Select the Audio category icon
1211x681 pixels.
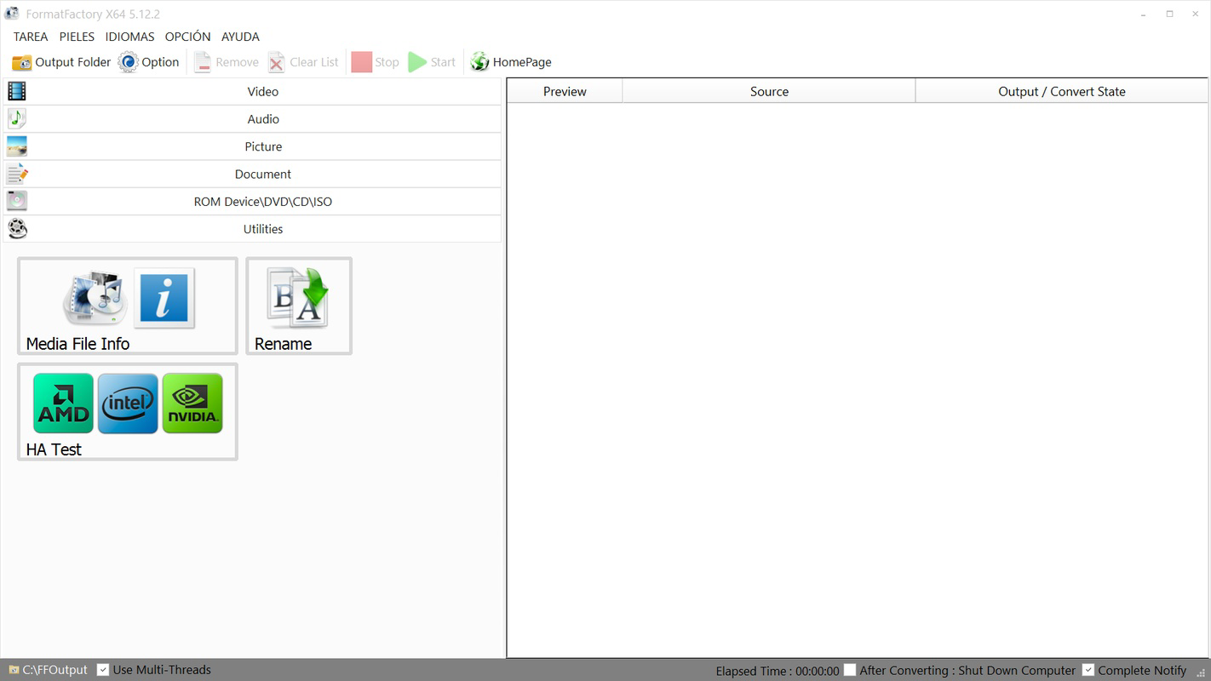pyautogui.click(x=16, y=118)
